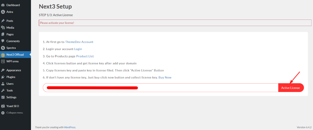
Task: Click the 'Next3 Setup' heading
Action: click(55, 7)
